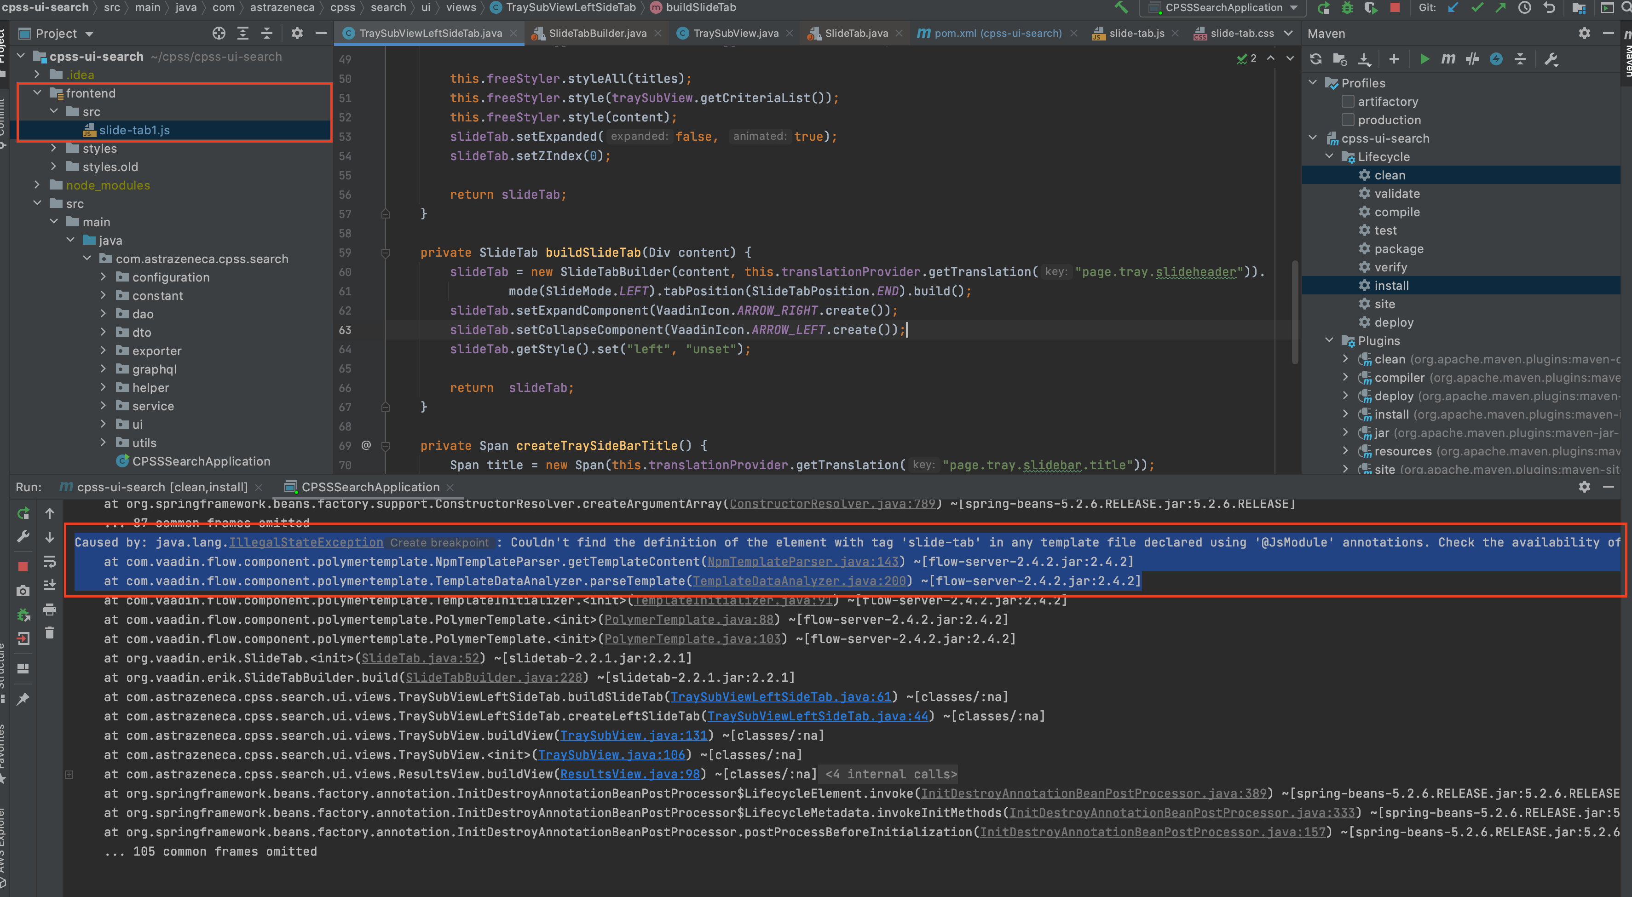
Task: Select the install lifecycle goal
Action: coord(1391,286)
